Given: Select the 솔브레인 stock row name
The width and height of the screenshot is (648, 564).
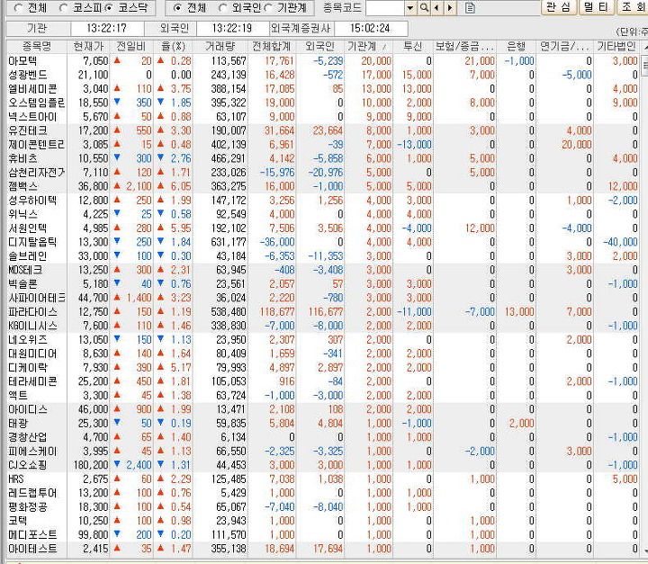Looking at the screenshot, I should (x=28, y=256).
